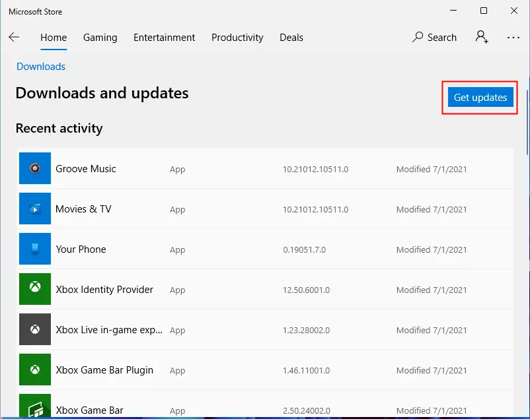Image resolution: width=530 pixels, height=419 pixels.
Task: Select the Your Phone app name
Action: click(x=81, y=249)
